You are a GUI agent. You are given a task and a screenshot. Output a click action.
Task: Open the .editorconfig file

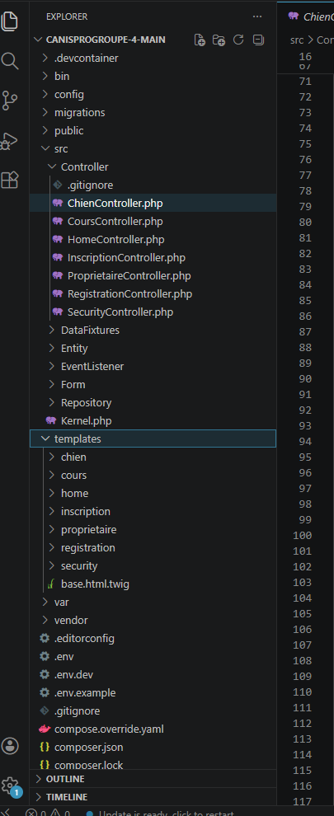pyautogui.click(x=153, y=638)
